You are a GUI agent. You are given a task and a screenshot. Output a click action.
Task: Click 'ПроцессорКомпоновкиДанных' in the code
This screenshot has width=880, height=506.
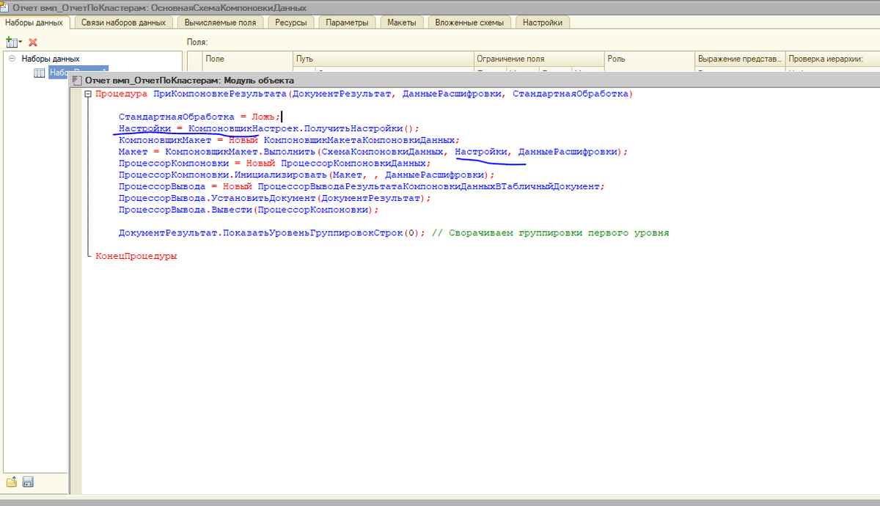click(352, 164)
